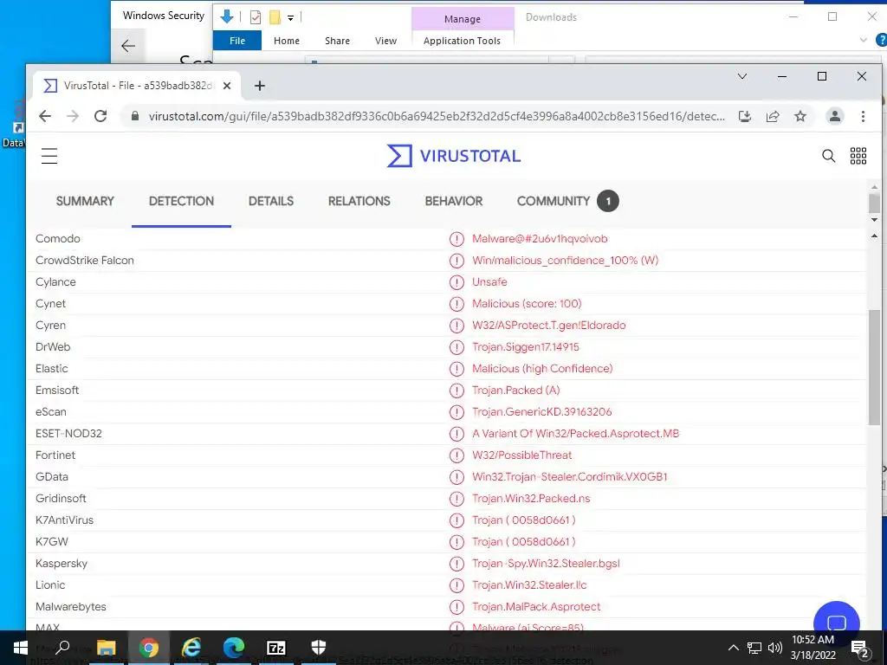
Task: Open the VirusTotal apps grid icon
Action: pyautogui.click(x=858, y=156)
